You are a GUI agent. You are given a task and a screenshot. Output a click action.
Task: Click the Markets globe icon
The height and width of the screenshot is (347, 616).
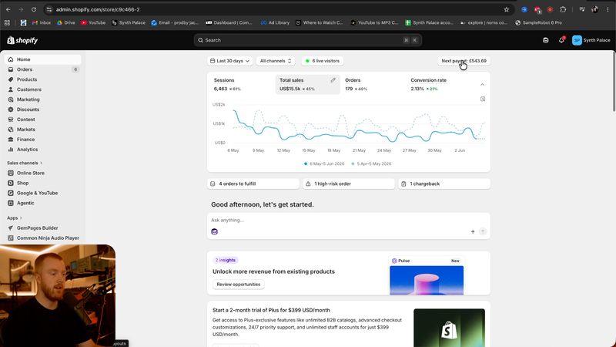(x=11, y=130)
